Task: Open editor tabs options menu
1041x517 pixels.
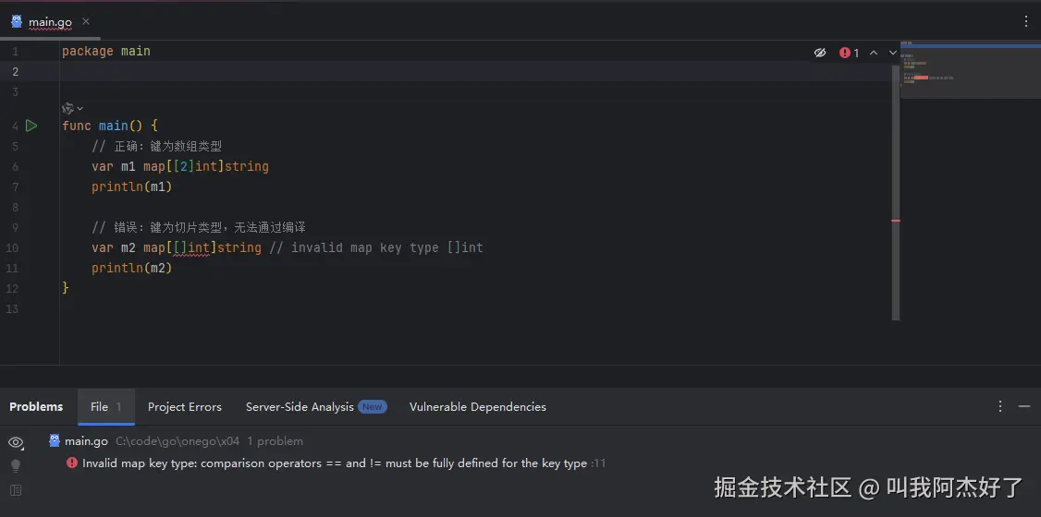Action: 1026,21
